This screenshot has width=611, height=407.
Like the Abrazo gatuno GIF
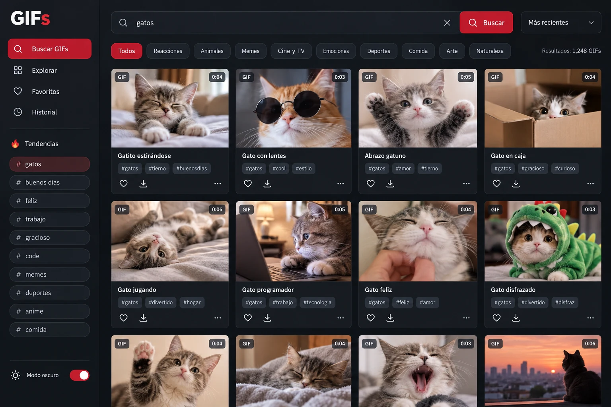tap(371, 184)
